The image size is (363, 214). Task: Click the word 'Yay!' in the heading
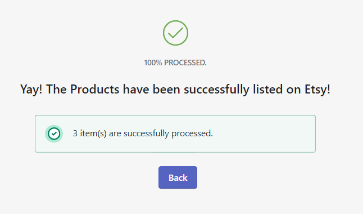coord(31,90)
